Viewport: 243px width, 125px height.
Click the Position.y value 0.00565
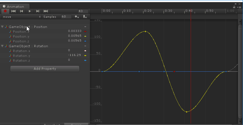click(75, 36)
